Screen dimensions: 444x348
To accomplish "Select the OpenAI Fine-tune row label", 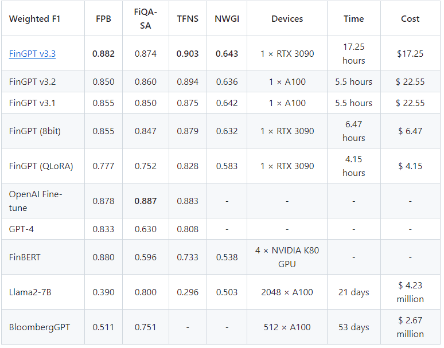I will coord(36,201).
